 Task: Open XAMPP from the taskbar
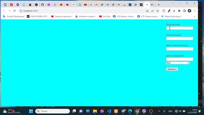[116, 111]
